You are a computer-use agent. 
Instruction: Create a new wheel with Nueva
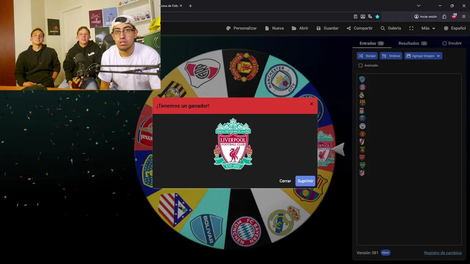click(x=274, y=28)
